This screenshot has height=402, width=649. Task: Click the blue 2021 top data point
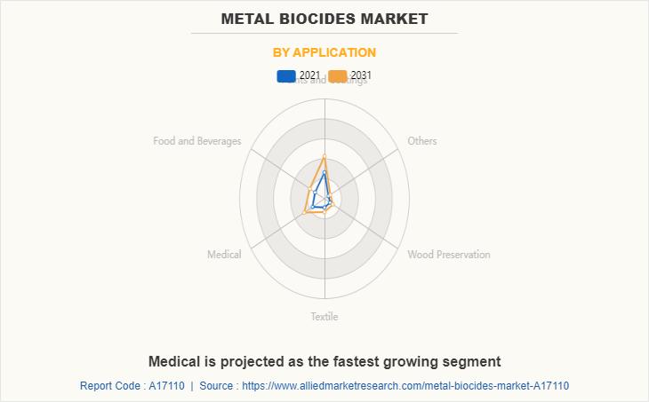pyautogui.click(x=324, y=172)
